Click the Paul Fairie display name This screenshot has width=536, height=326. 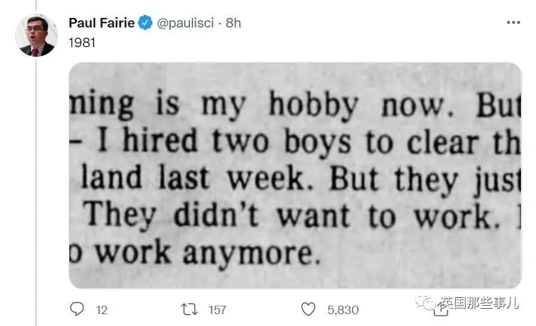coord(101,23)
